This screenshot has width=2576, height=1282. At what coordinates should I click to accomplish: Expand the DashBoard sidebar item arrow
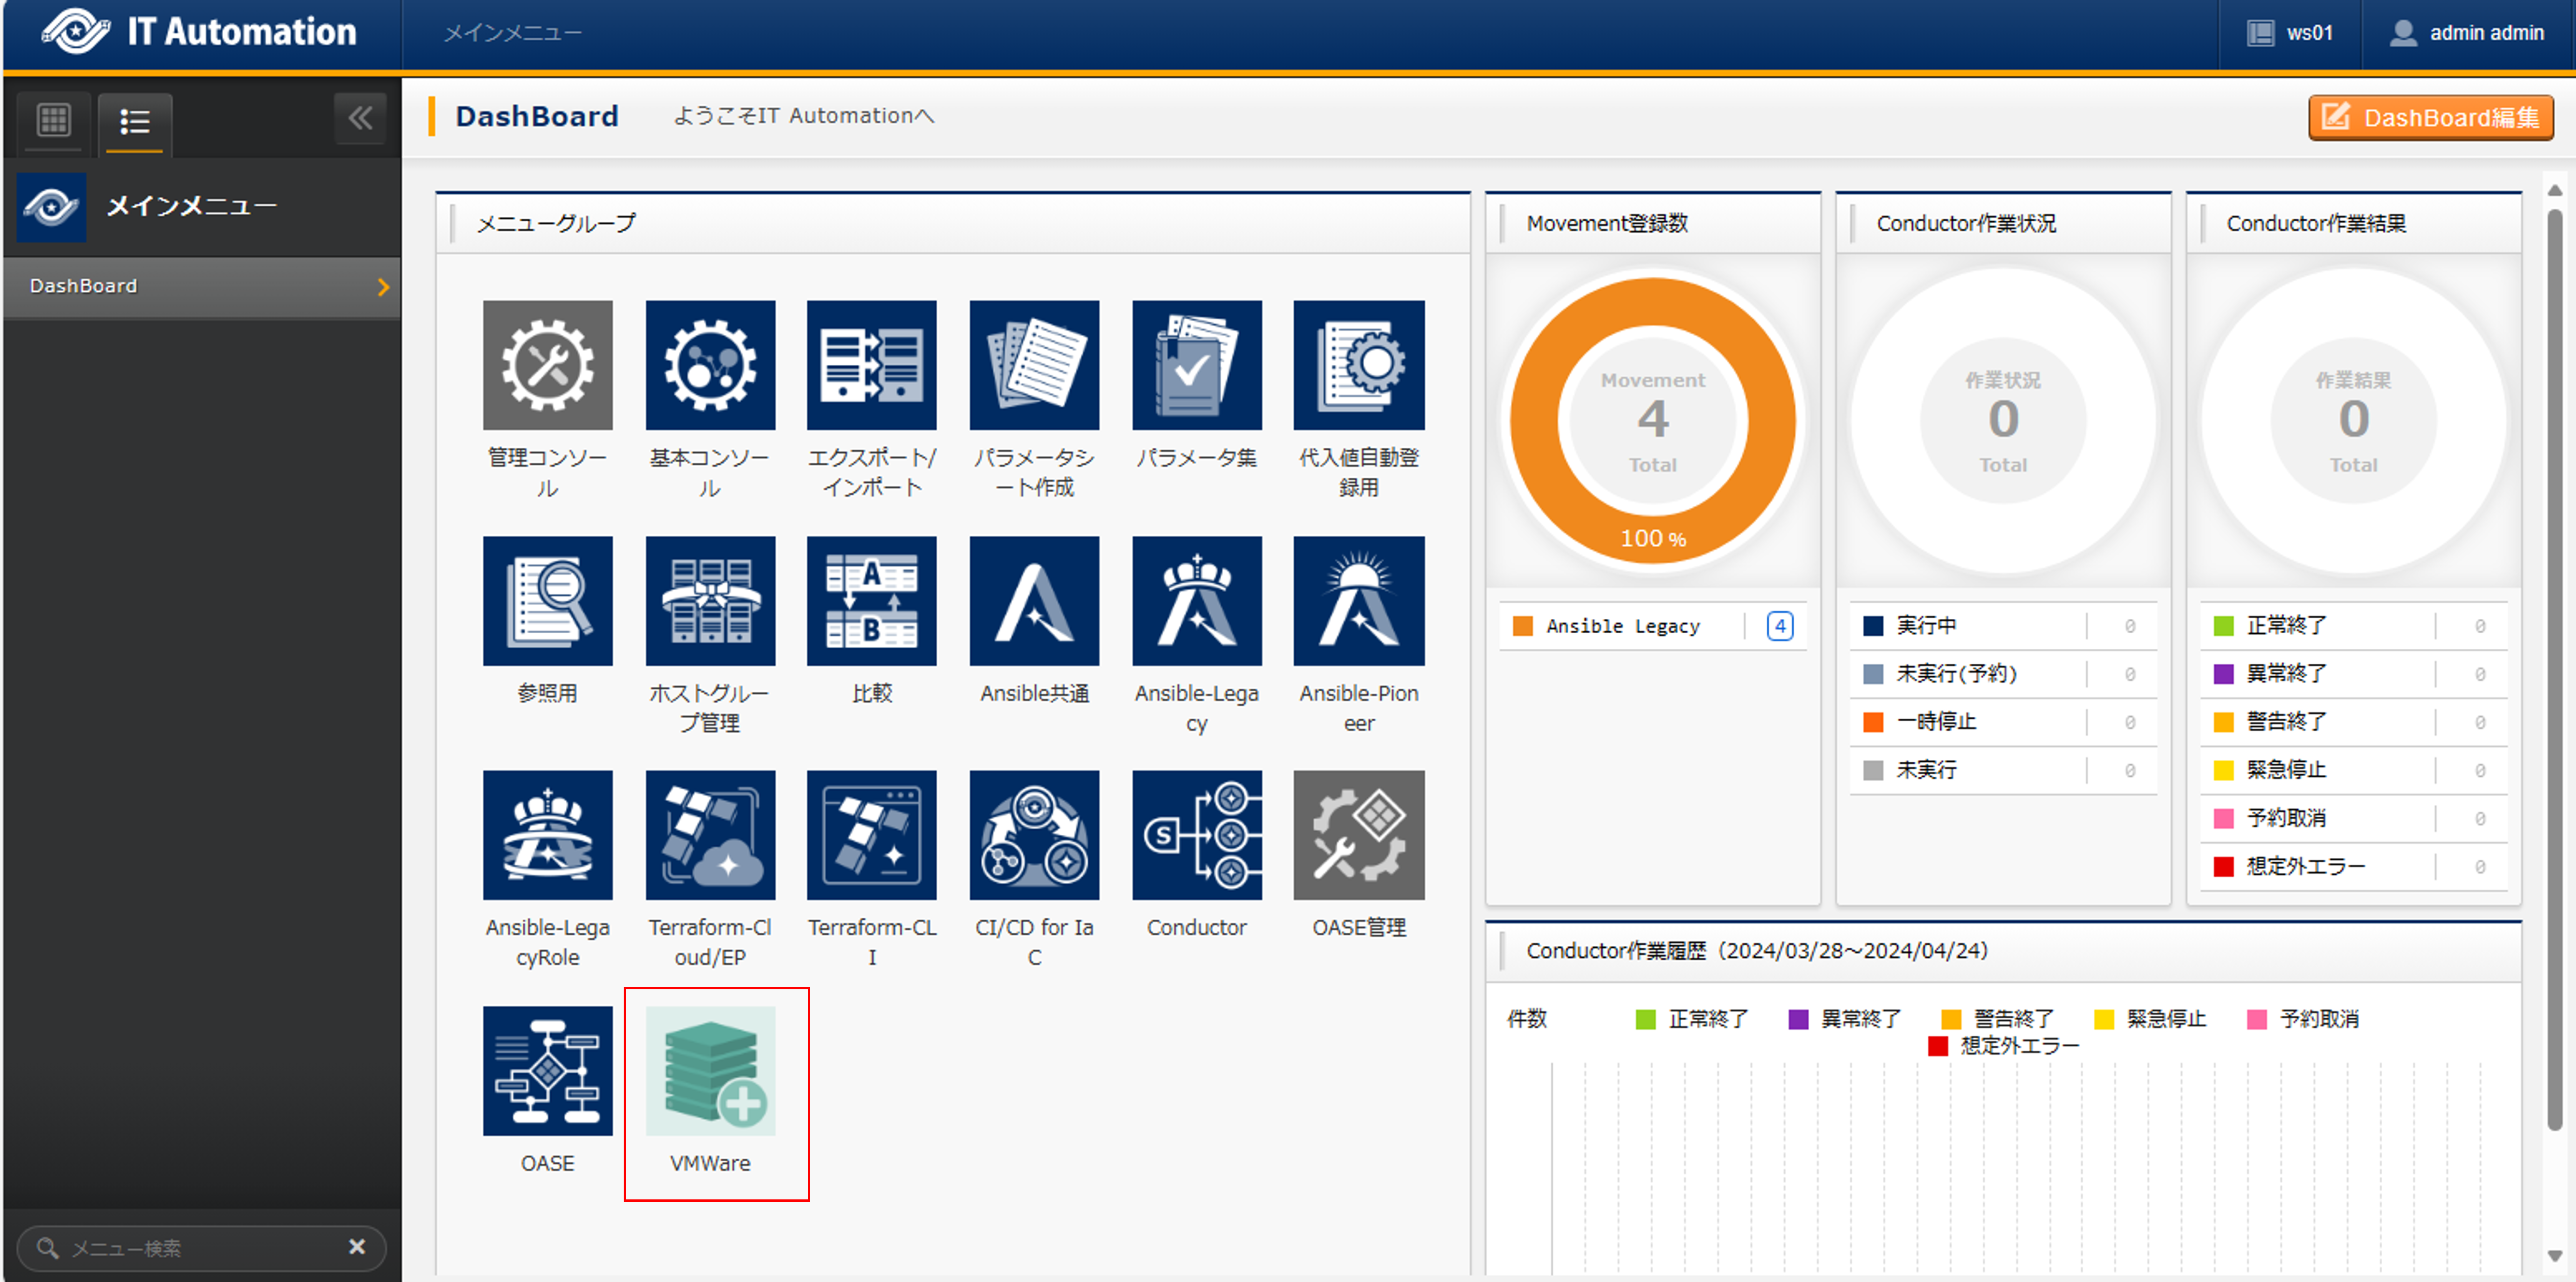point(383,287)
